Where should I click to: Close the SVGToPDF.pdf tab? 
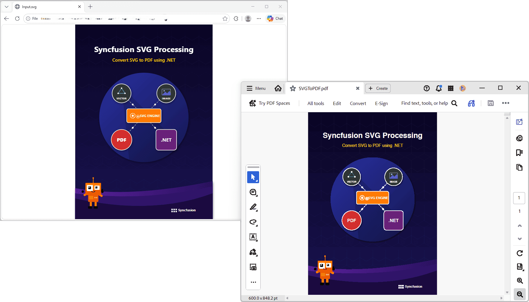pos(358,88)
